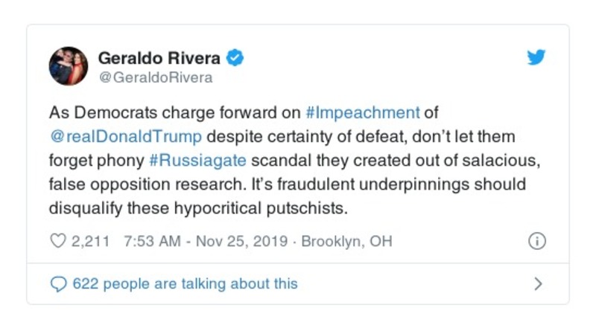Image resolution: width=596 pixels, height=331 pixels.
Task: Open the @GeraldoRivera handle
Action: (x=155, y=77)
